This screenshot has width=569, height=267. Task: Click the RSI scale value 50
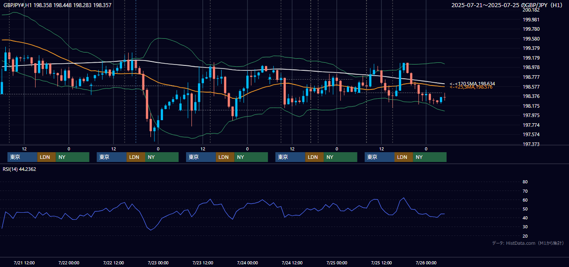[x=525, y=209]
